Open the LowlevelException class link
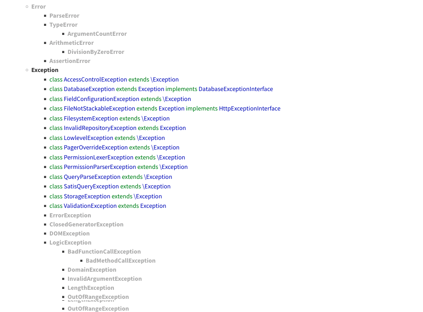Image resolution: width=423 pixels, height=312 pixels. pos(88,138)
